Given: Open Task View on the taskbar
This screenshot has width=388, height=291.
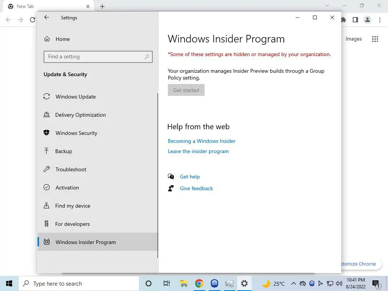Looking at the screenshot, I should (167, 283).
